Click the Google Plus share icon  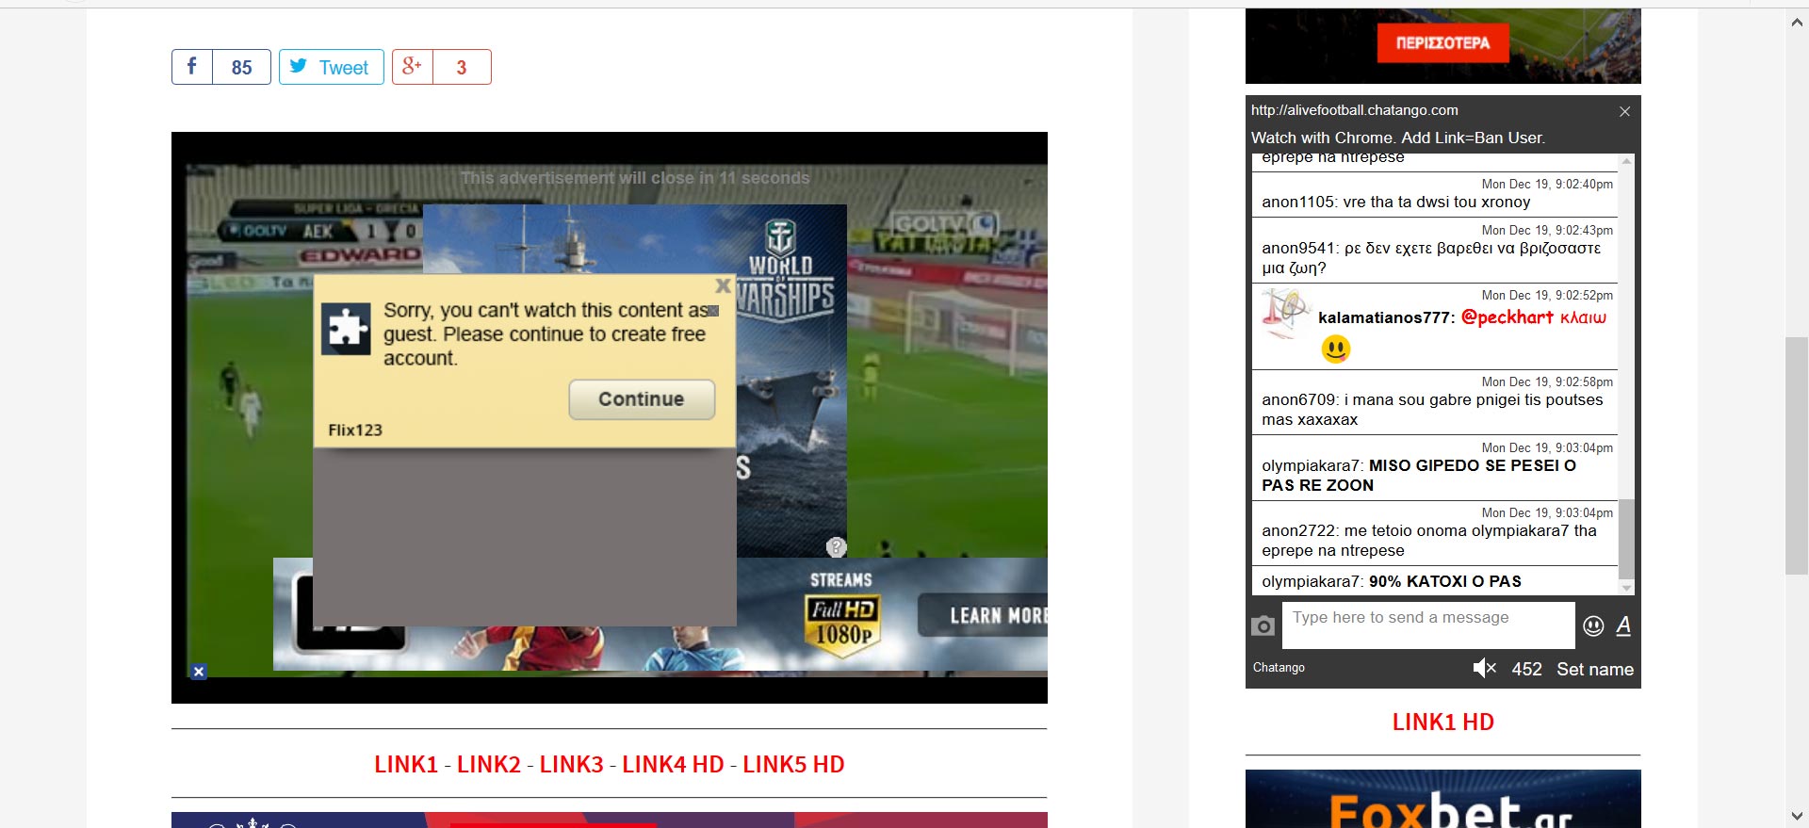click(x=413, y=67)
